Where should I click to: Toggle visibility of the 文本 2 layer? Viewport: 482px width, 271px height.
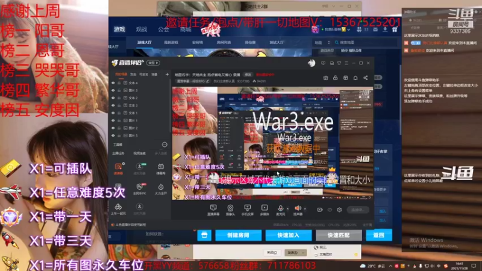[x=113, y=98]
